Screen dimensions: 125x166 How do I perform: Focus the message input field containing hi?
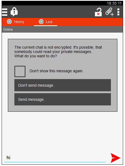click(55, 158)
